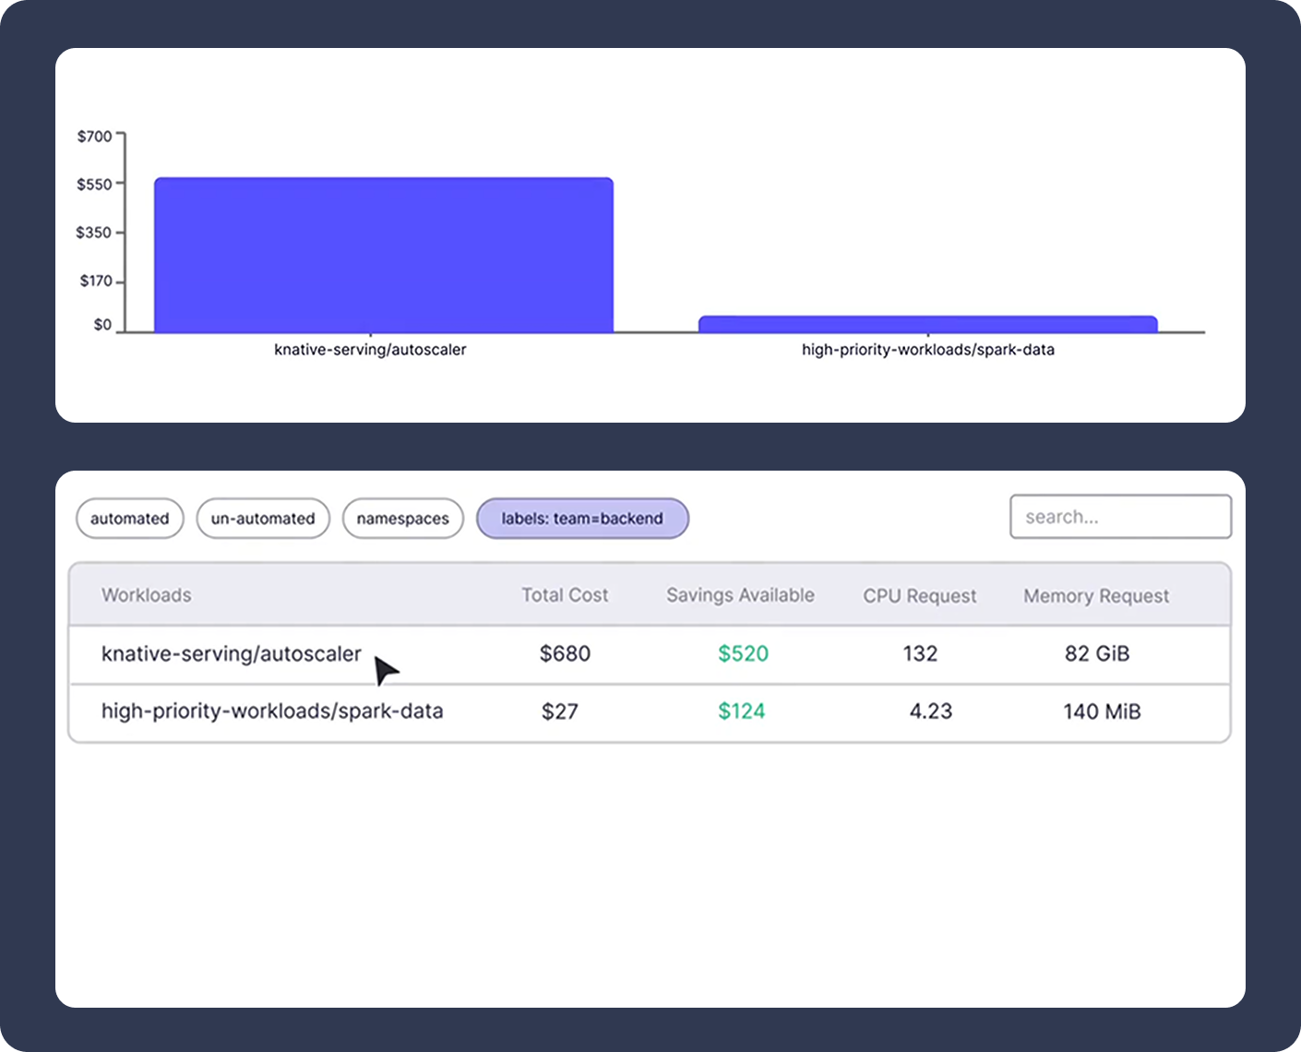Sort by Memory Request column header
Screen dimensions: 1301x1052
point(1096,596)
